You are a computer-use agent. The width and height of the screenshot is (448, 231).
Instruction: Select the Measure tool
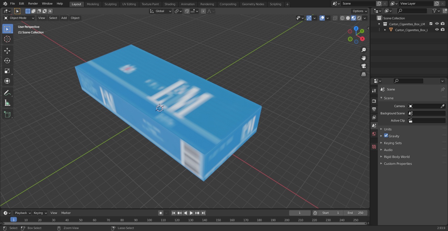pos(7,103)
